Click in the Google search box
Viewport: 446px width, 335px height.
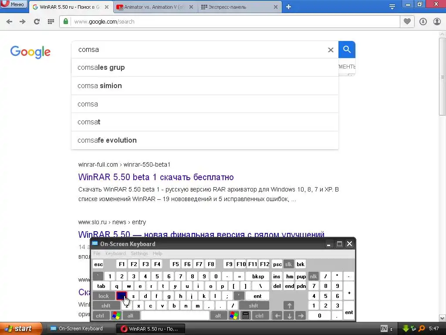[x=199, y=50]
